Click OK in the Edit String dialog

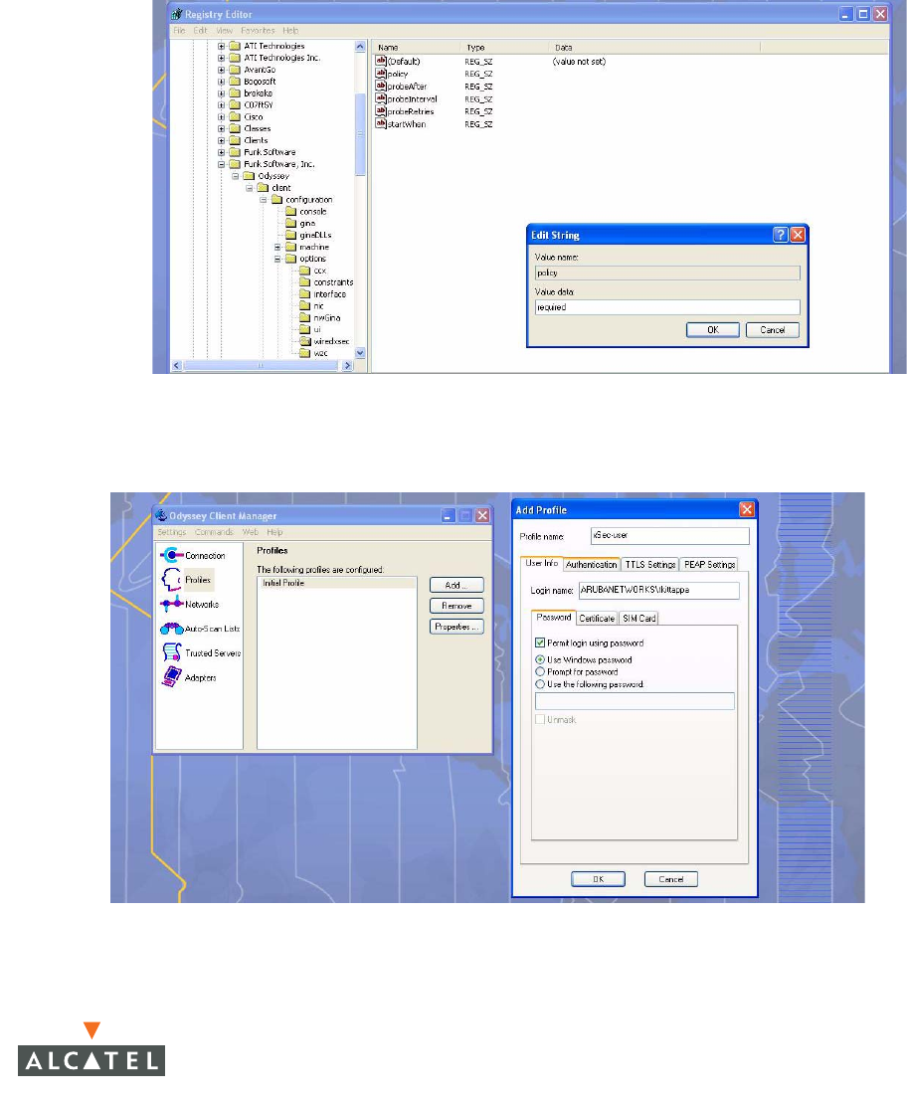pos(713,330)
